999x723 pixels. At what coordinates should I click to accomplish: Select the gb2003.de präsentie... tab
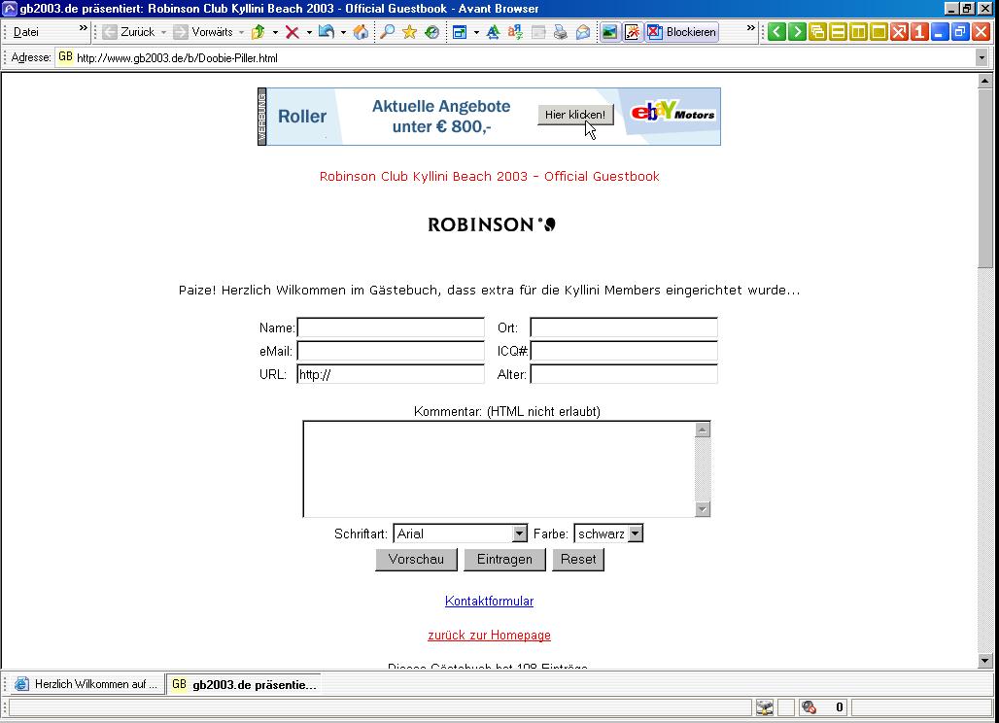244,685
